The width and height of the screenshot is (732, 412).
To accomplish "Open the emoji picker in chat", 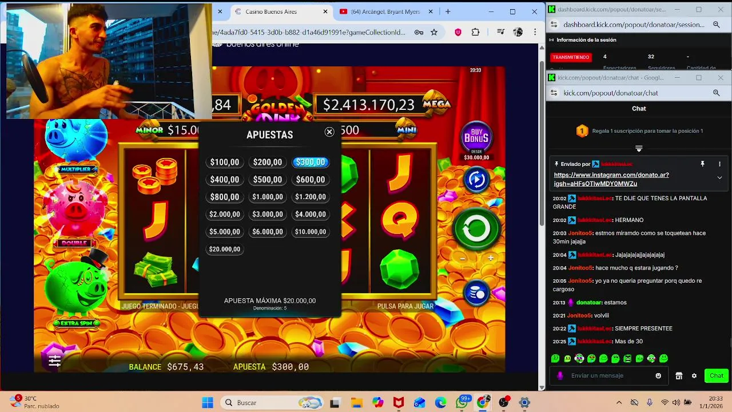I will point(658,376).
